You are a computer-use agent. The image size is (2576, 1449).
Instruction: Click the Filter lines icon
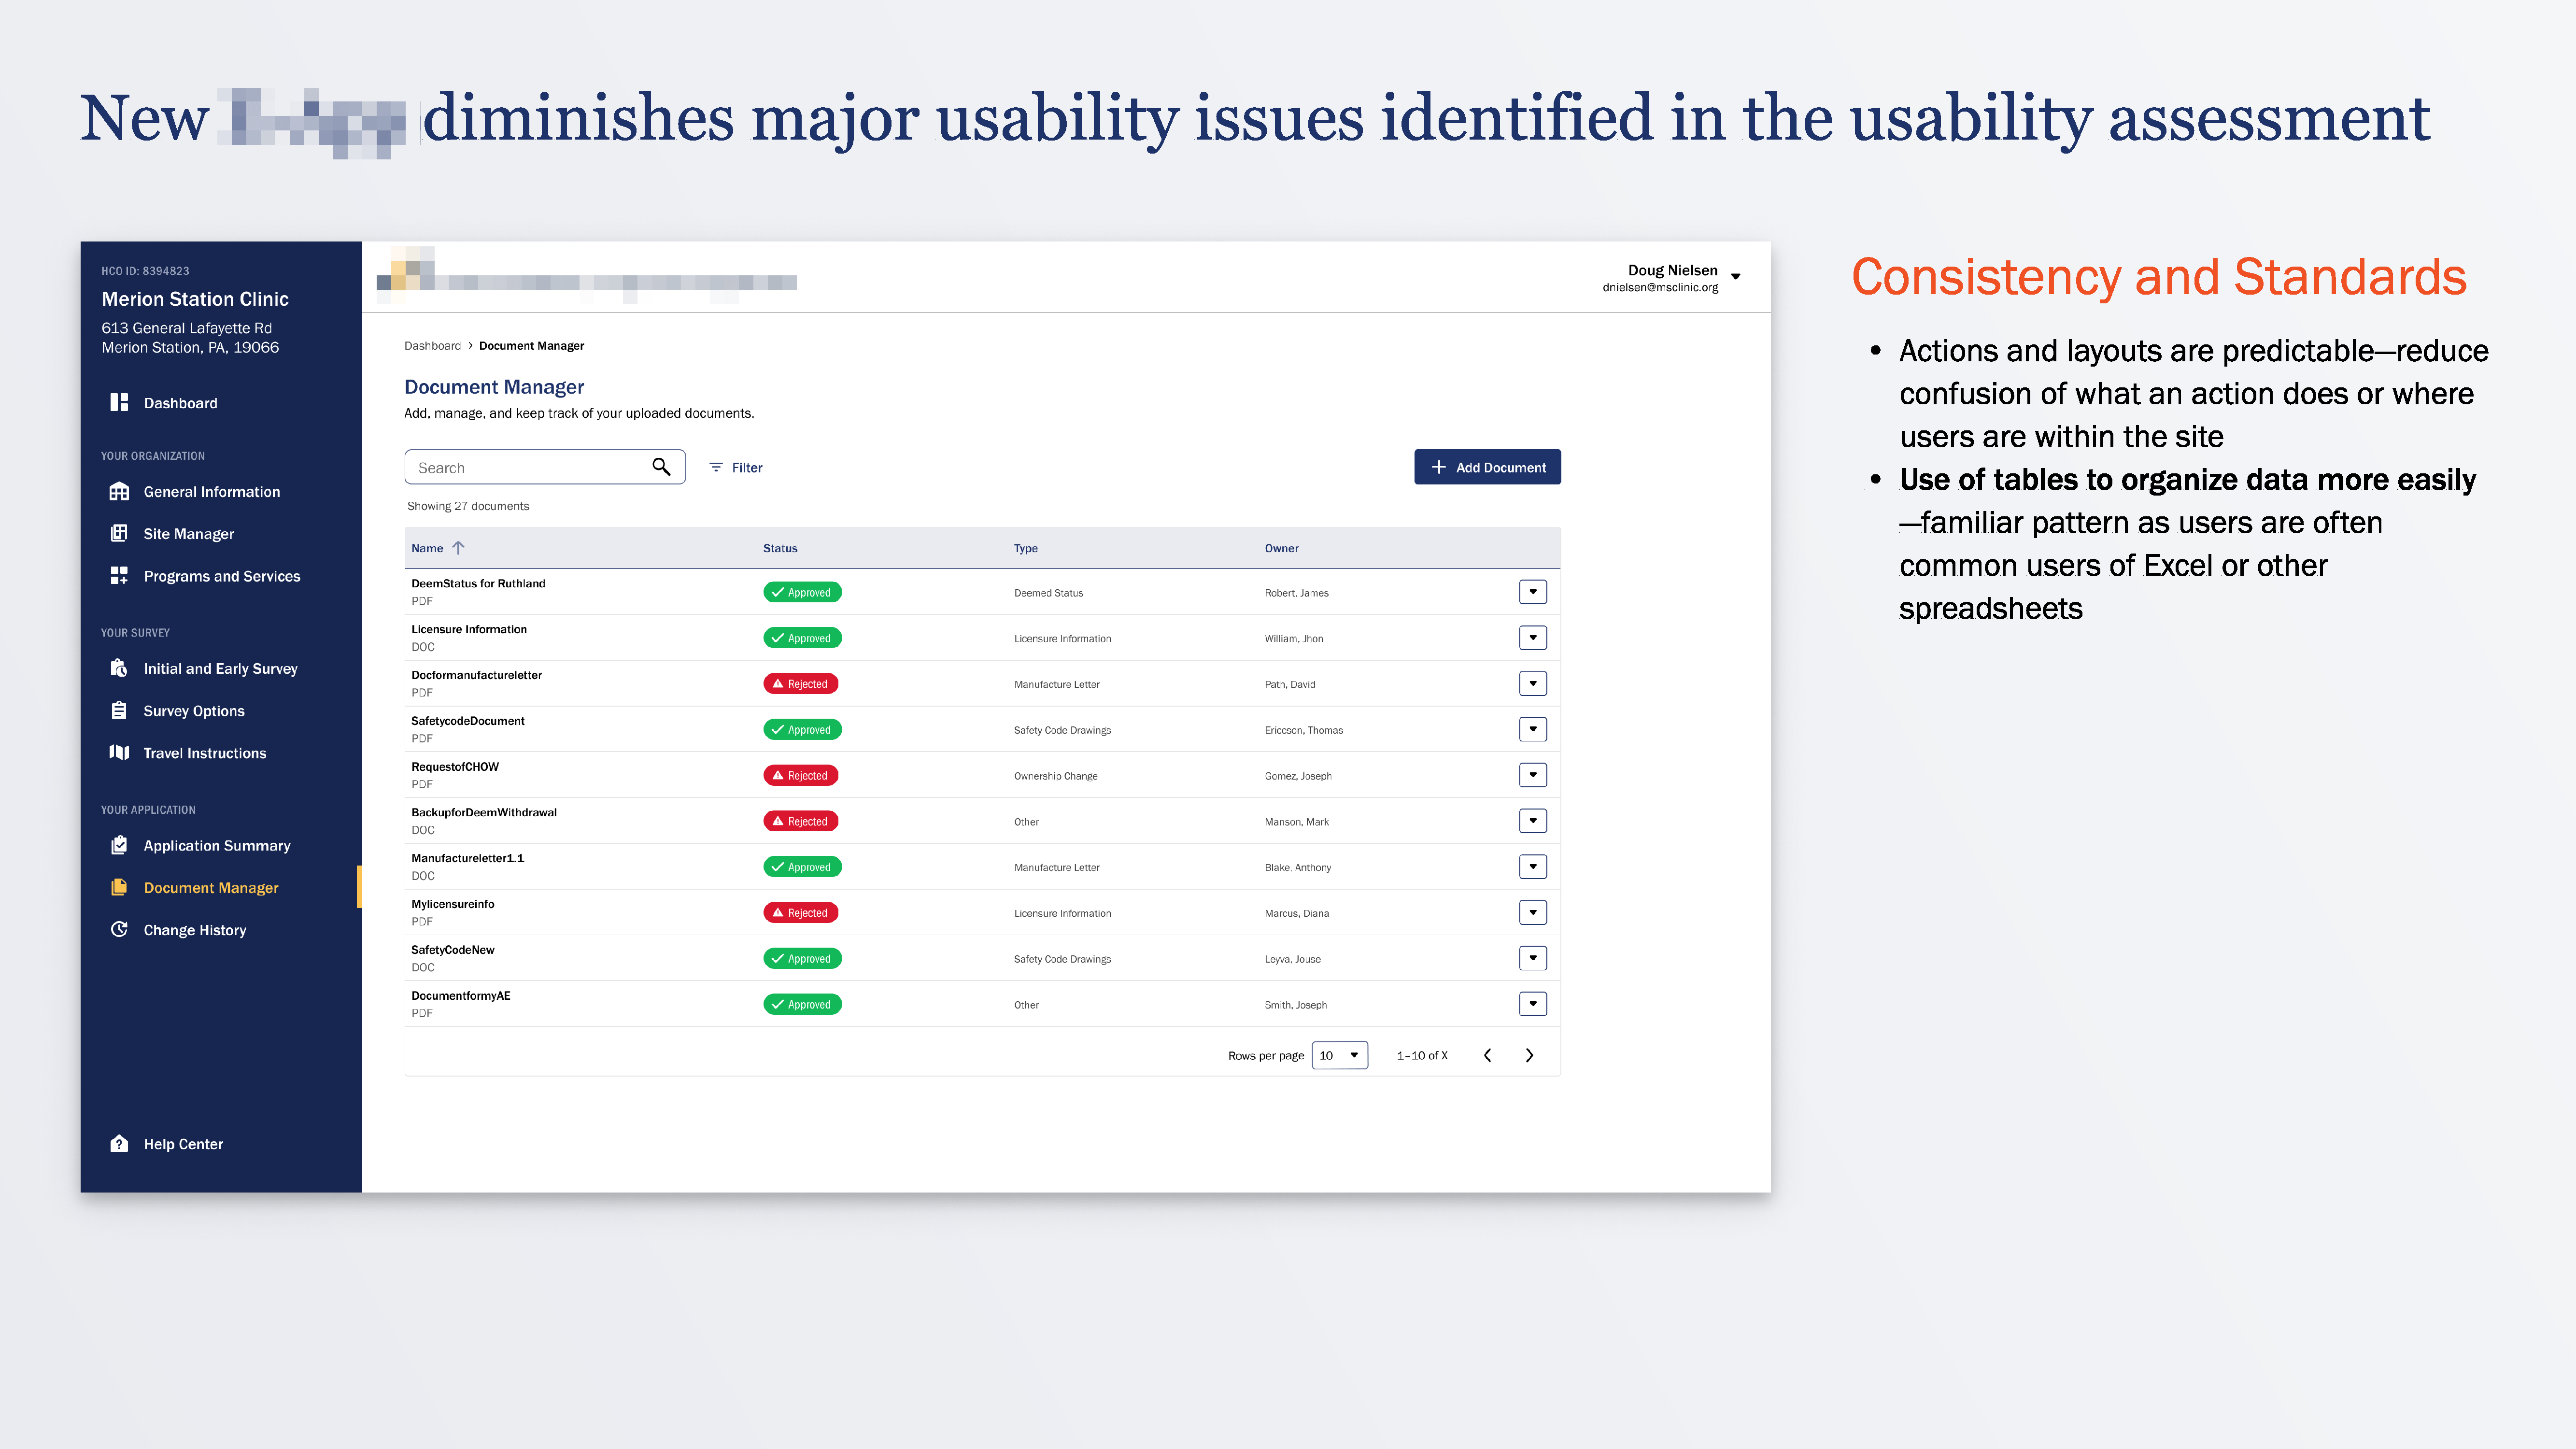tap(716, 467)
